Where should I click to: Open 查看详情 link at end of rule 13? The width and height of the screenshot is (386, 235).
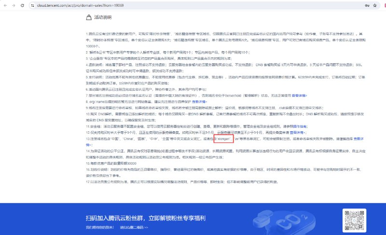coord(358,139)
